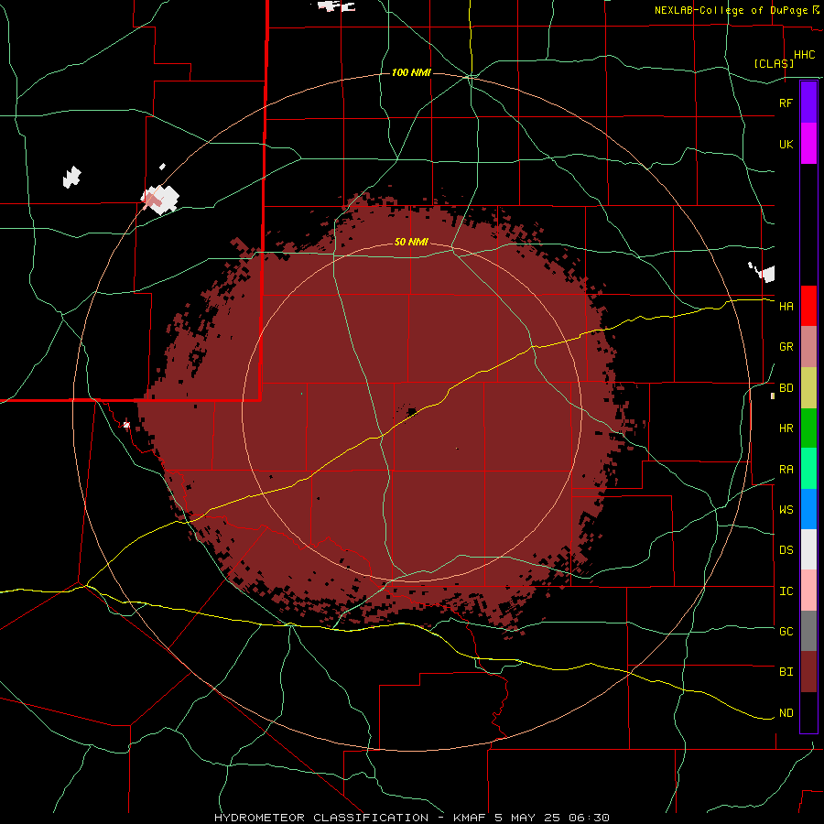Viewport: 824px width, 824px height.
Task: Click the UK legend label
Action: tap(786, 144)
